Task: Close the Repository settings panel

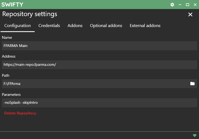Action: (190, 14)
